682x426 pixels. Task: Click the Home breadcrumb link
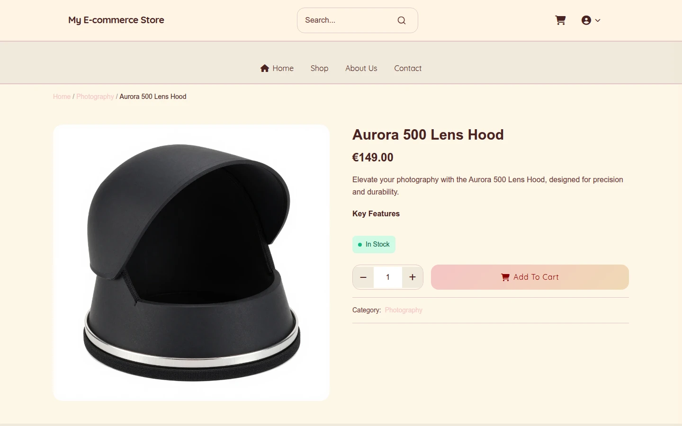pyautogui.click(x=62, y=97)
